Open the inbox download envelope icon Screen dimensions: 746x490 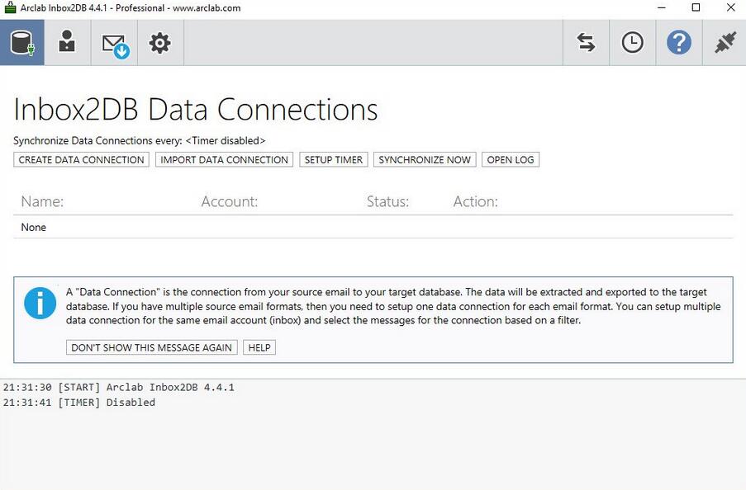tap(114, 42)
